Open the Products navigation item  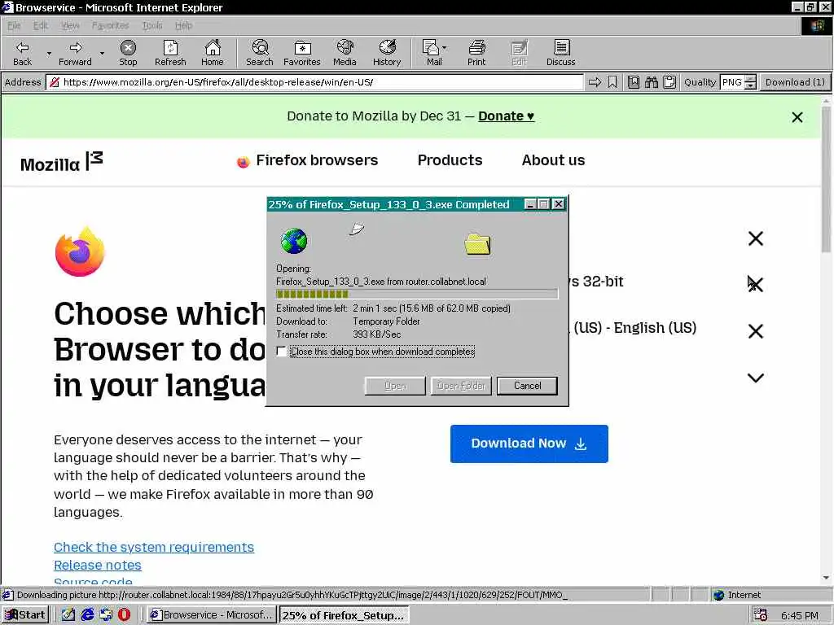(450, 160)
